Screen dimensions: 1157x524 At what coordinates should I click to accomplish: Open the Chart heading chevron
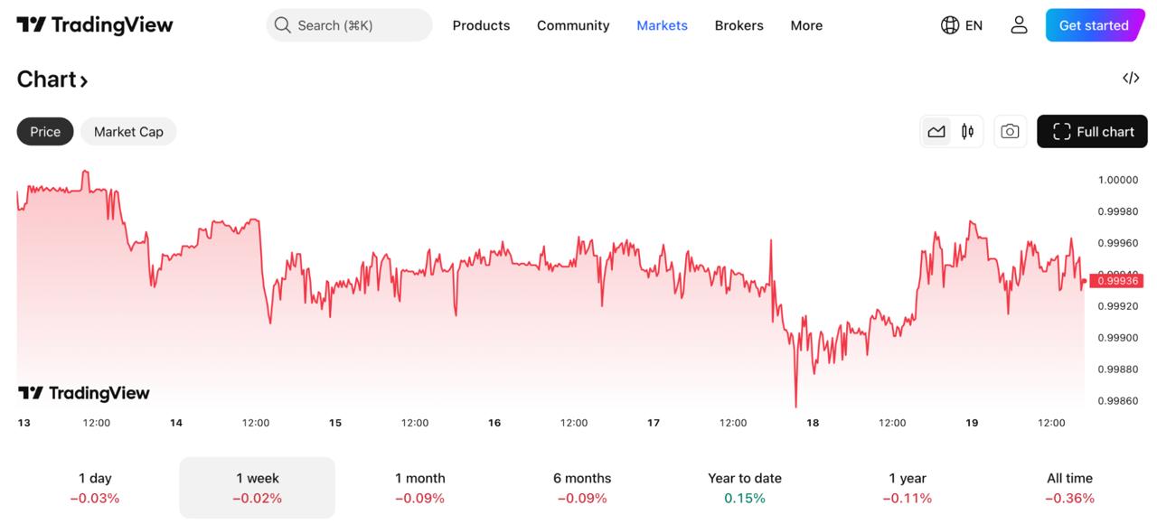pyautogui.click(x=83, y=80)
